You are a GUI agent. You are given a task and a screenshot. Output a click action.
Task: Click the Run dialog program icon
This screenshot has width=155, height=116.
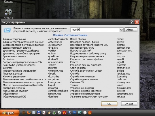pos(7,30)
